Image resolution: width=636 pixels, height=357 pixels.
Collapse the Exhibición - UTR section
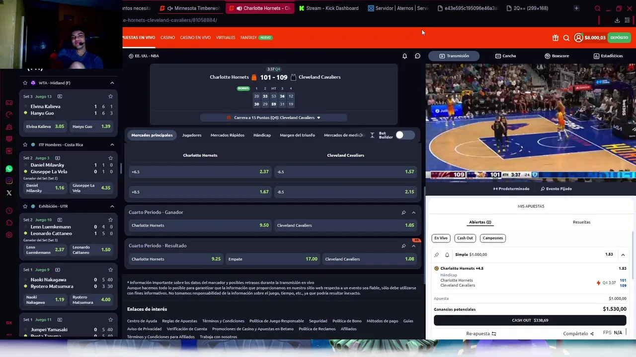pyautogui.click(x=112, y=206)
